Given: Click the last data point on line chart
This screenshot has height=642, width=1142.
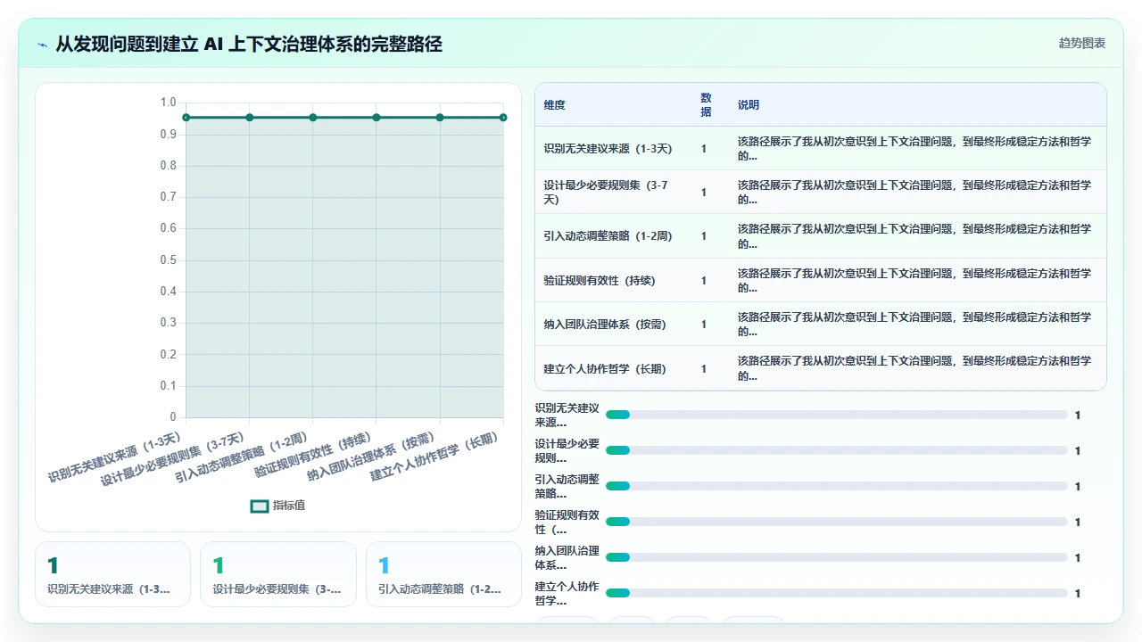Looking at the screenshot, I should (503, 118).
